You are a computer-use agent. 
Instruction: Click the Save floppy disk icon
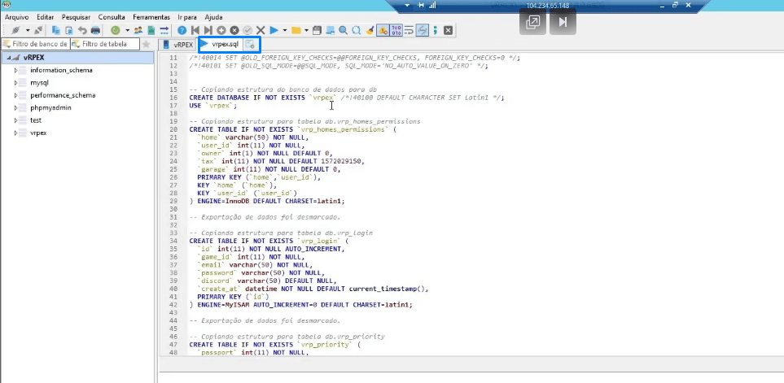tap(317, 30)
